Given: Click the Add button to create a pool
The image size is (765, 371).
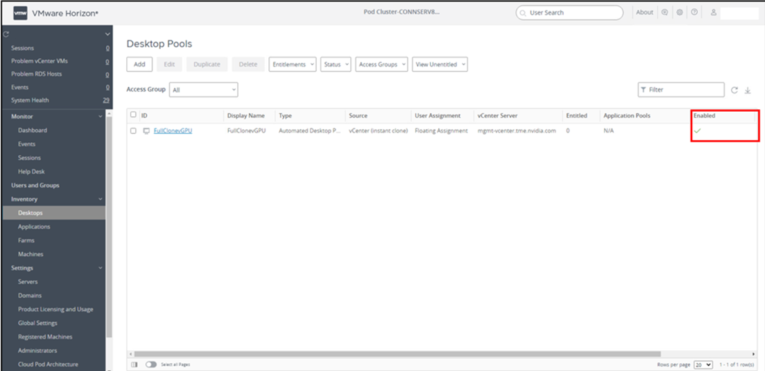Looking at the screenshot, I should click(139, 64).
